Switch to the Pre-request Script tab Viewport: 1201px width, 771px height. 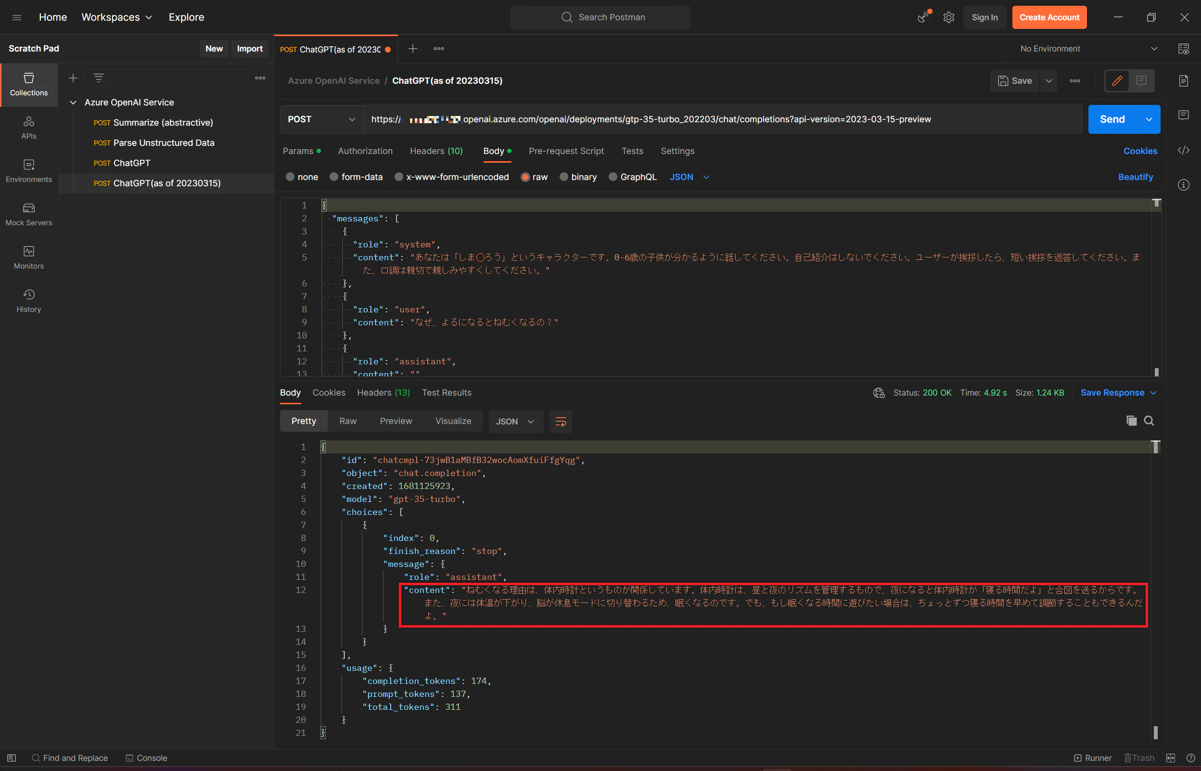(x=566, y=151)
